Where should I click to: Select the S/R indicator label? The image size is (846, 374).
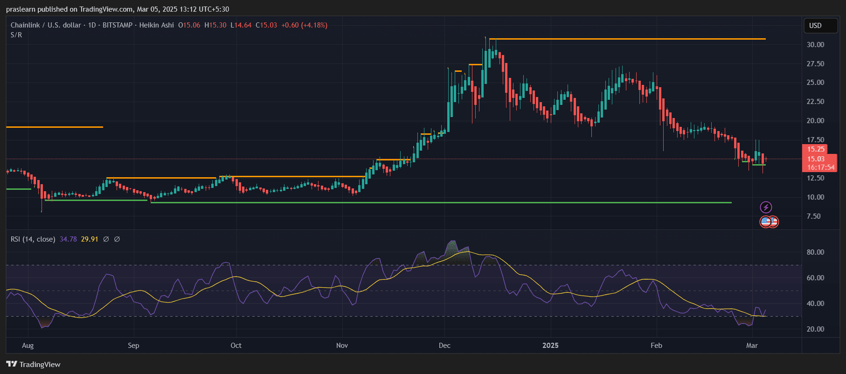[16, 35]
